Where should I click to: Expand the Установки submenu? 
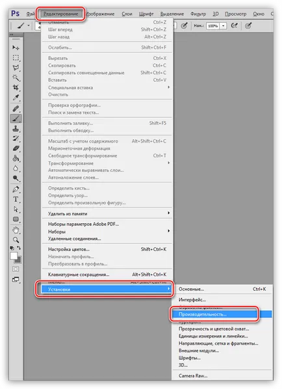(107, 289)
